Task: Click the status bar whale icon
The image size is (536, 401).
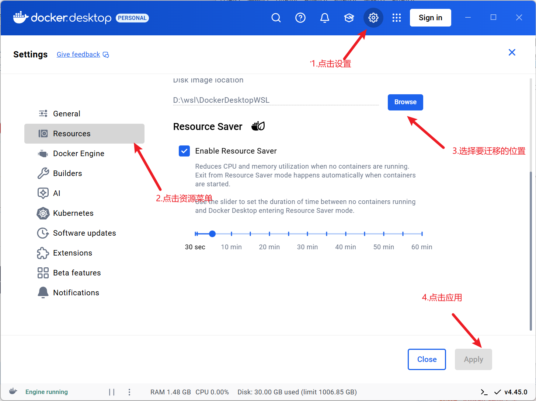Action: point(13,391)
